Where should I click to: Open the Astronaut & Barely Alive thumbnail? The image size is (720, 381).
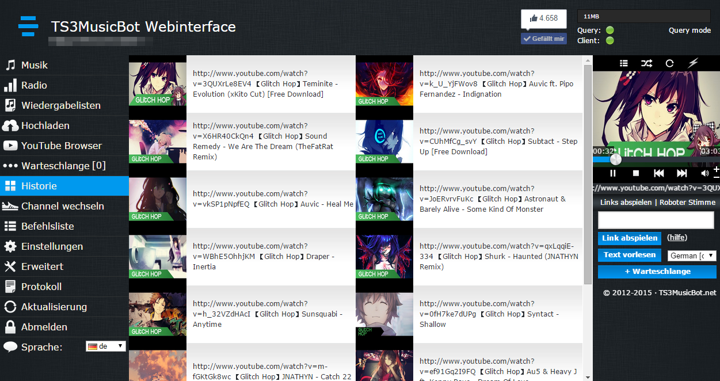pos(384,199)
